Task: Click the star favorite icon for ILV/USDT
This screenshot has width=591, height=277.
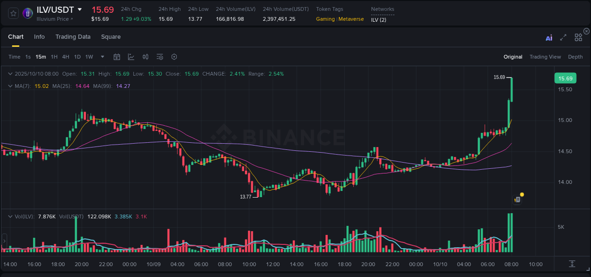Action: point(13,13)
